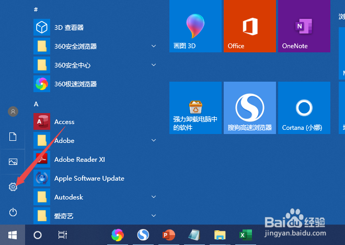Open Task View on the taskbar
This screenshot has height=245, width=345.
(63, 235)
